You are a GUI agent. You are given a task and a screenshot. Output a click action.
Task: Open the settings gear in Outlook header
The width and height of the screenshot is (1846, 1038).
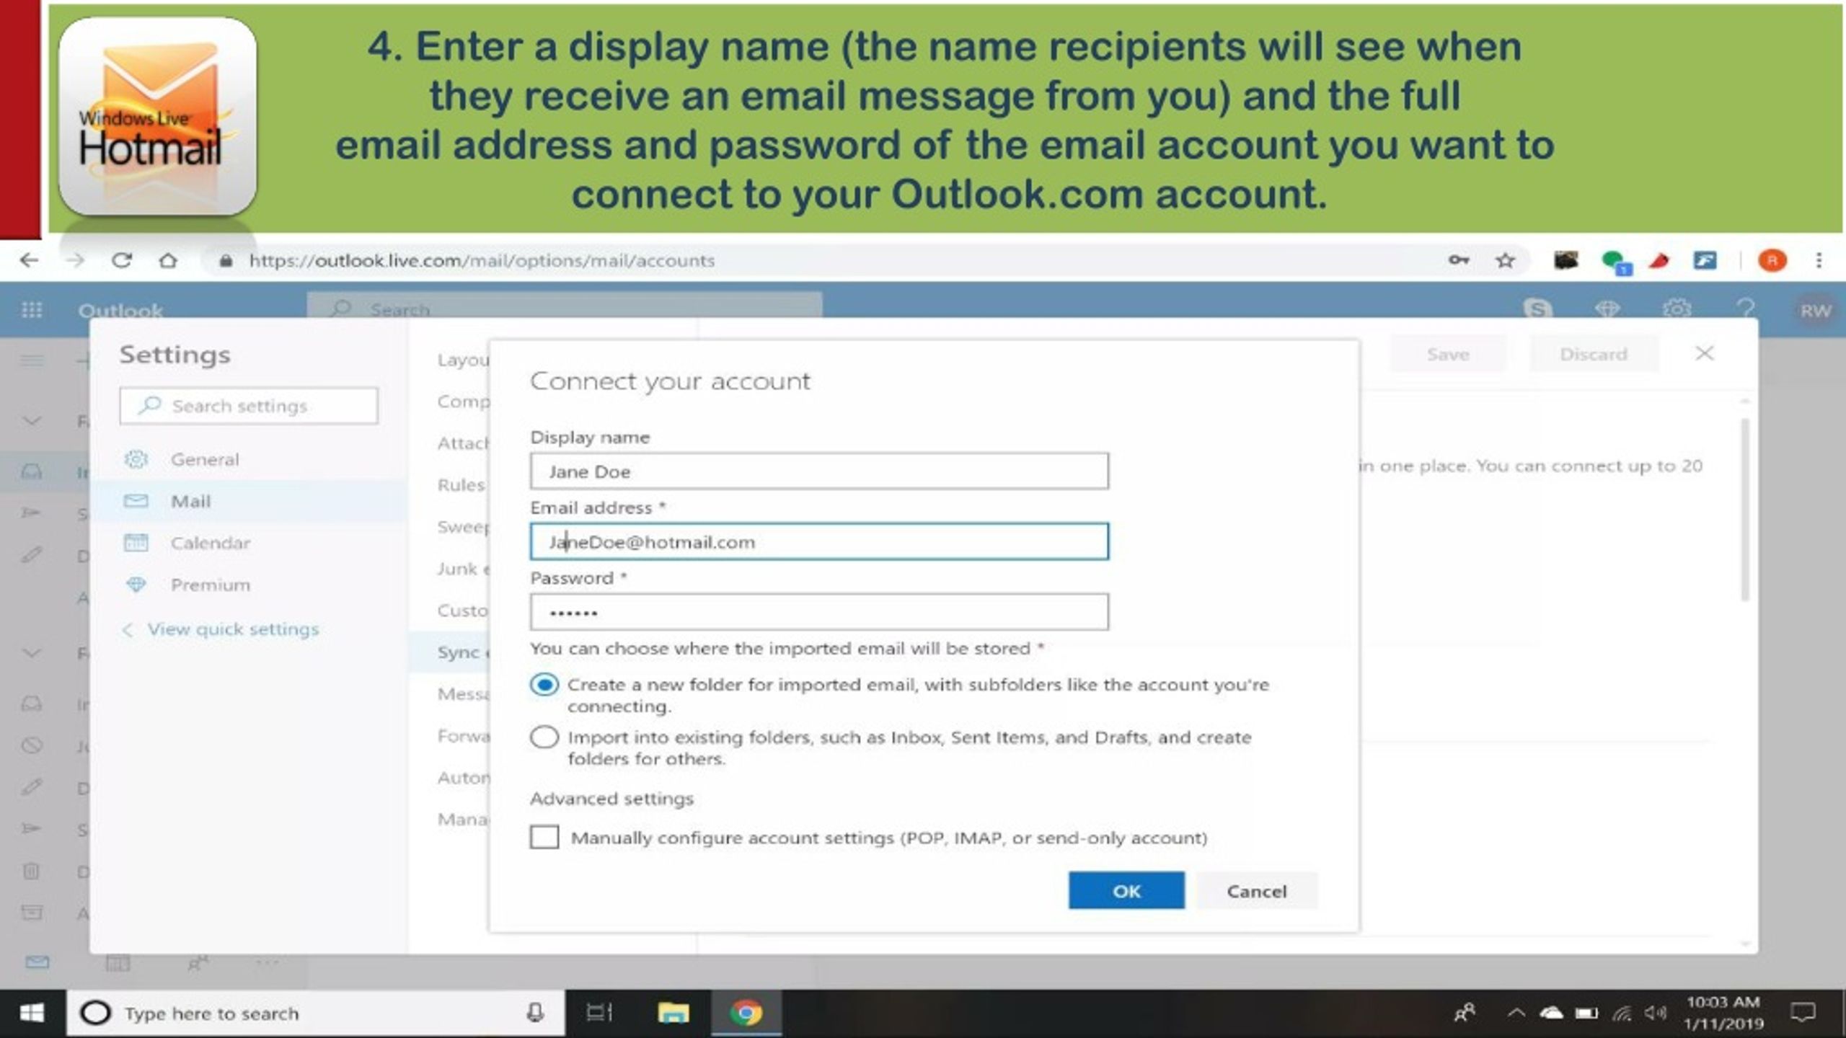coord(1677,310)
